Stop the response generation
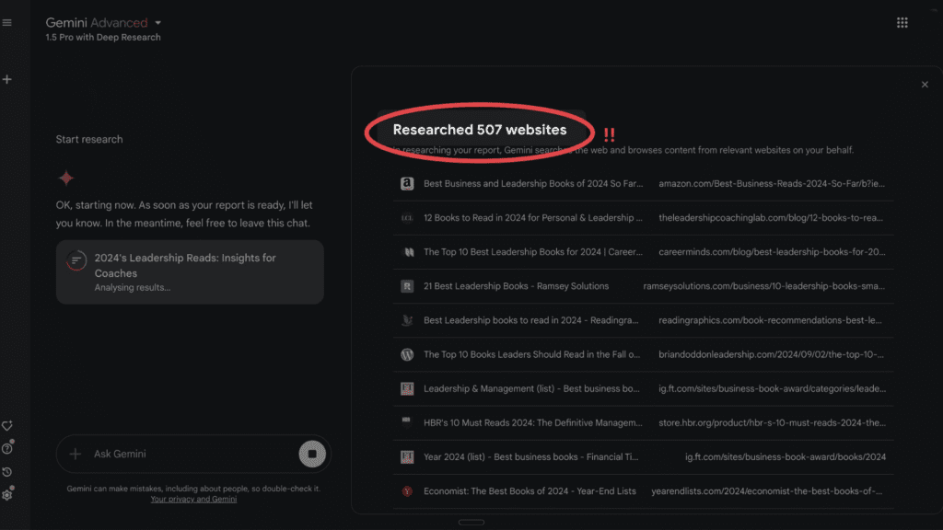 (x=312, y=454)
